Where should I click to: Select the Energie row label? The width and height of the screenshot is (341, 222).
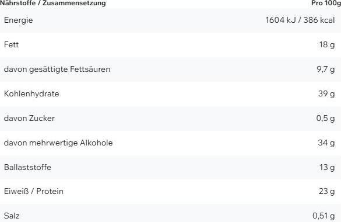[x=19, y=20]
